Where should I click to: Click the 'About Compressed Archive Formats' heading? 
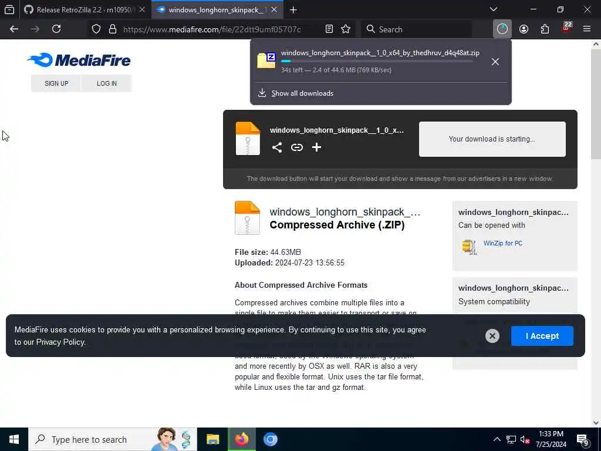[301, 285]
